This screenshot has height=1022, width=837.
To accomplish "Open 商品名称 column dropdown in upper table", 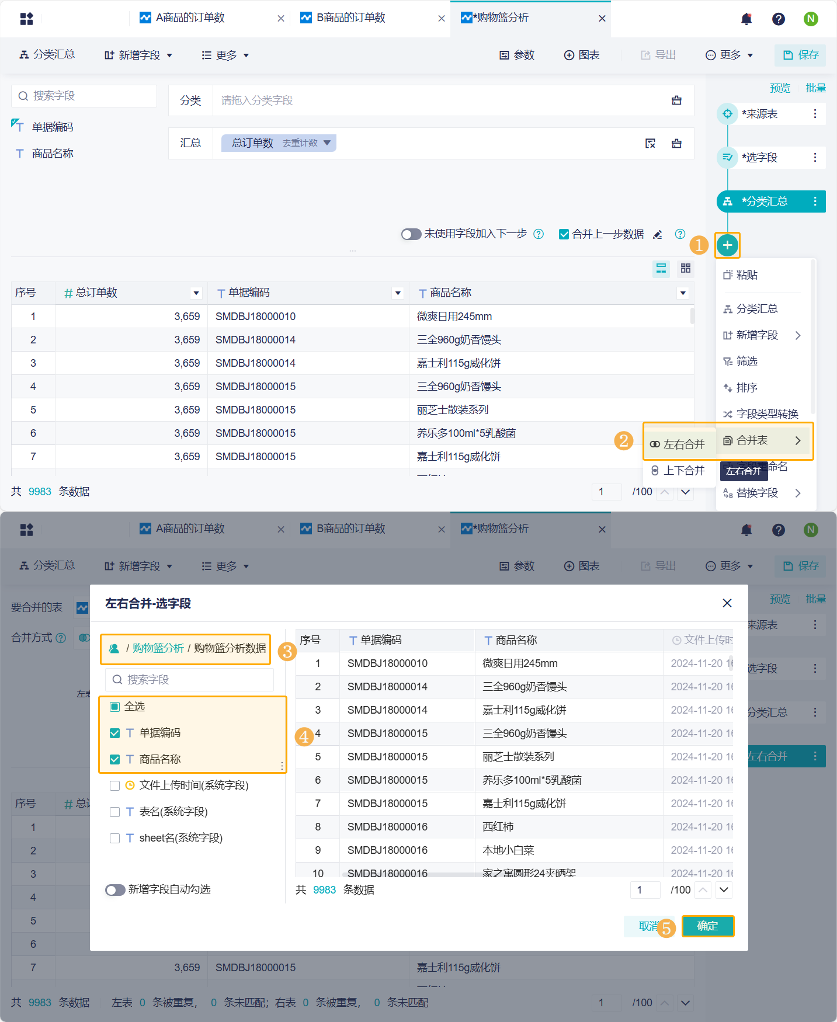I will [683, 293].
